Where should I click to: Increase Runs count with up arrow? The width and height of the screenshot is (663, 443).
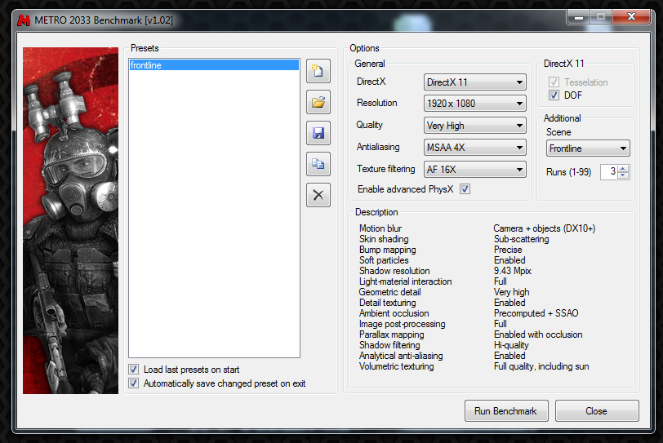click(x=623, y=169)
